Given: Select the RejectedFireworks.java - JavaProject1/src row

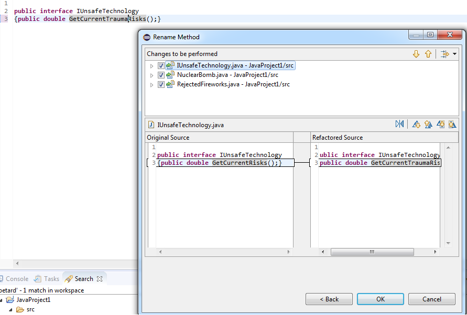Looking at the screenshot, I should point(233,84).
